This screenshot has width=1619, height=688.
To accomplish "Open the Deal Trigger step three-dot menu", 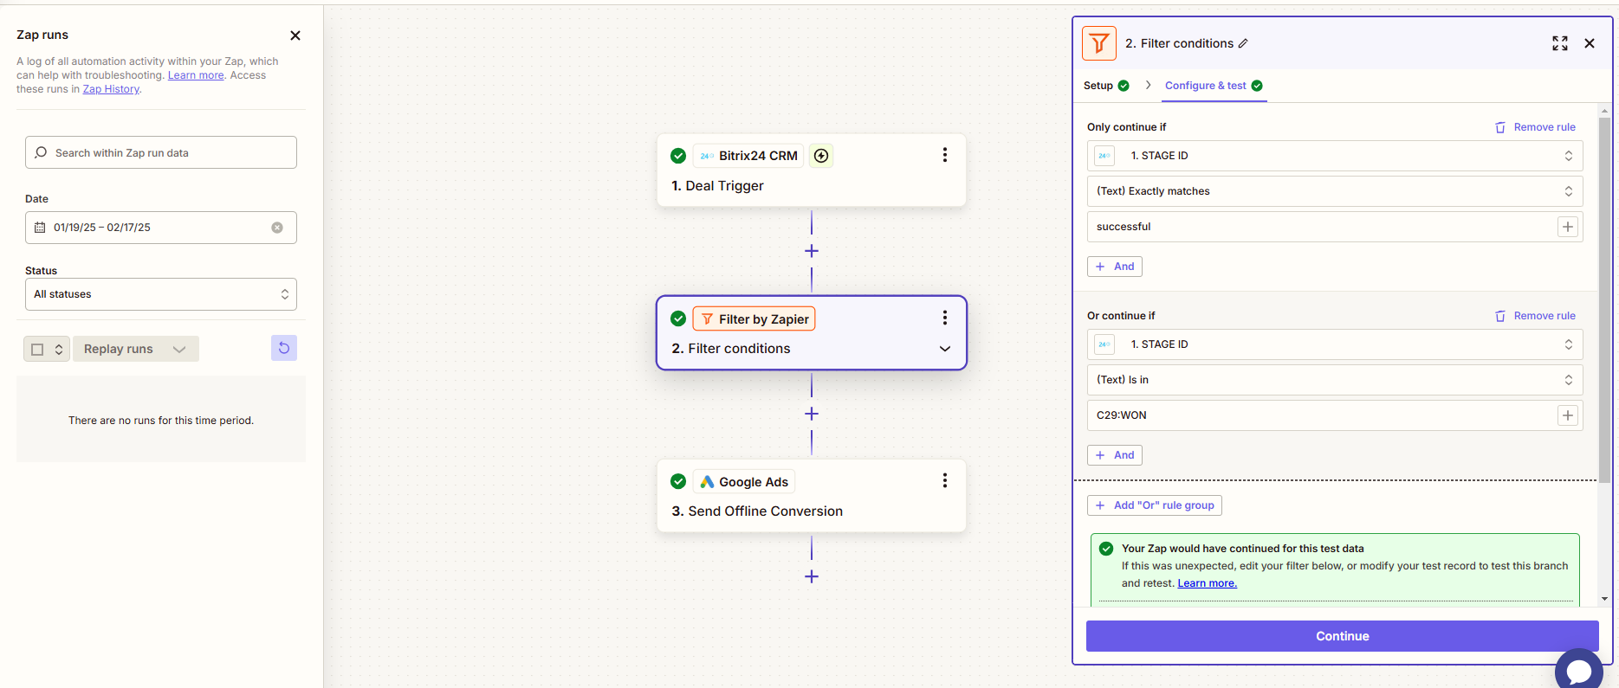I will coord(945,155).
